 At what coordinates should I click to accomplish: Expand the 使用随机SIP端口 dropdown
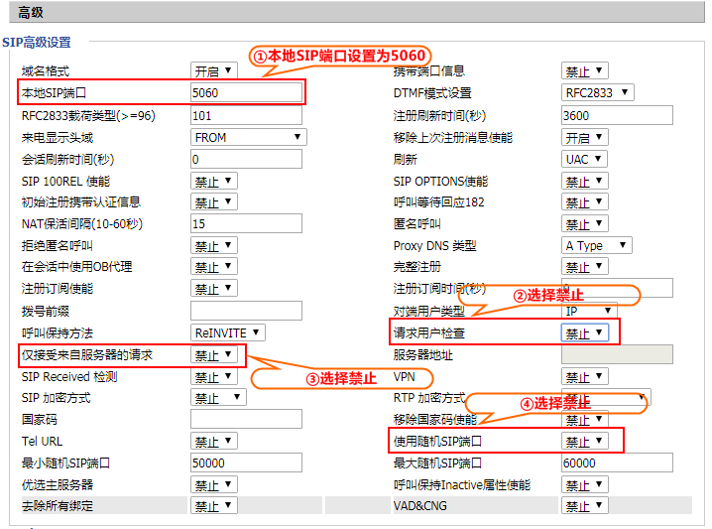[x=584, y=442]
